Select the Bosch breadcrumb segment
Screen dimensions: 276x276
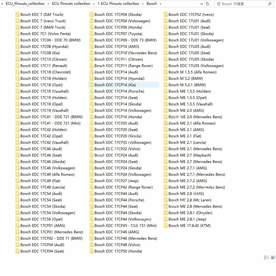click(x=151, y=3)
